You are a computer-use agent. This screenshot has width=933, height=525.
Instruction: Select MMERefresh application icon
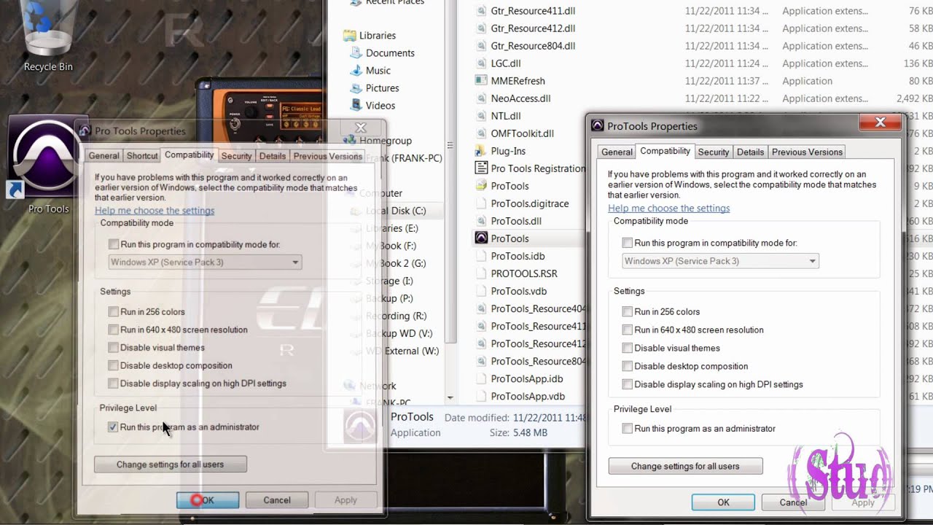click(x=481, y=81)
